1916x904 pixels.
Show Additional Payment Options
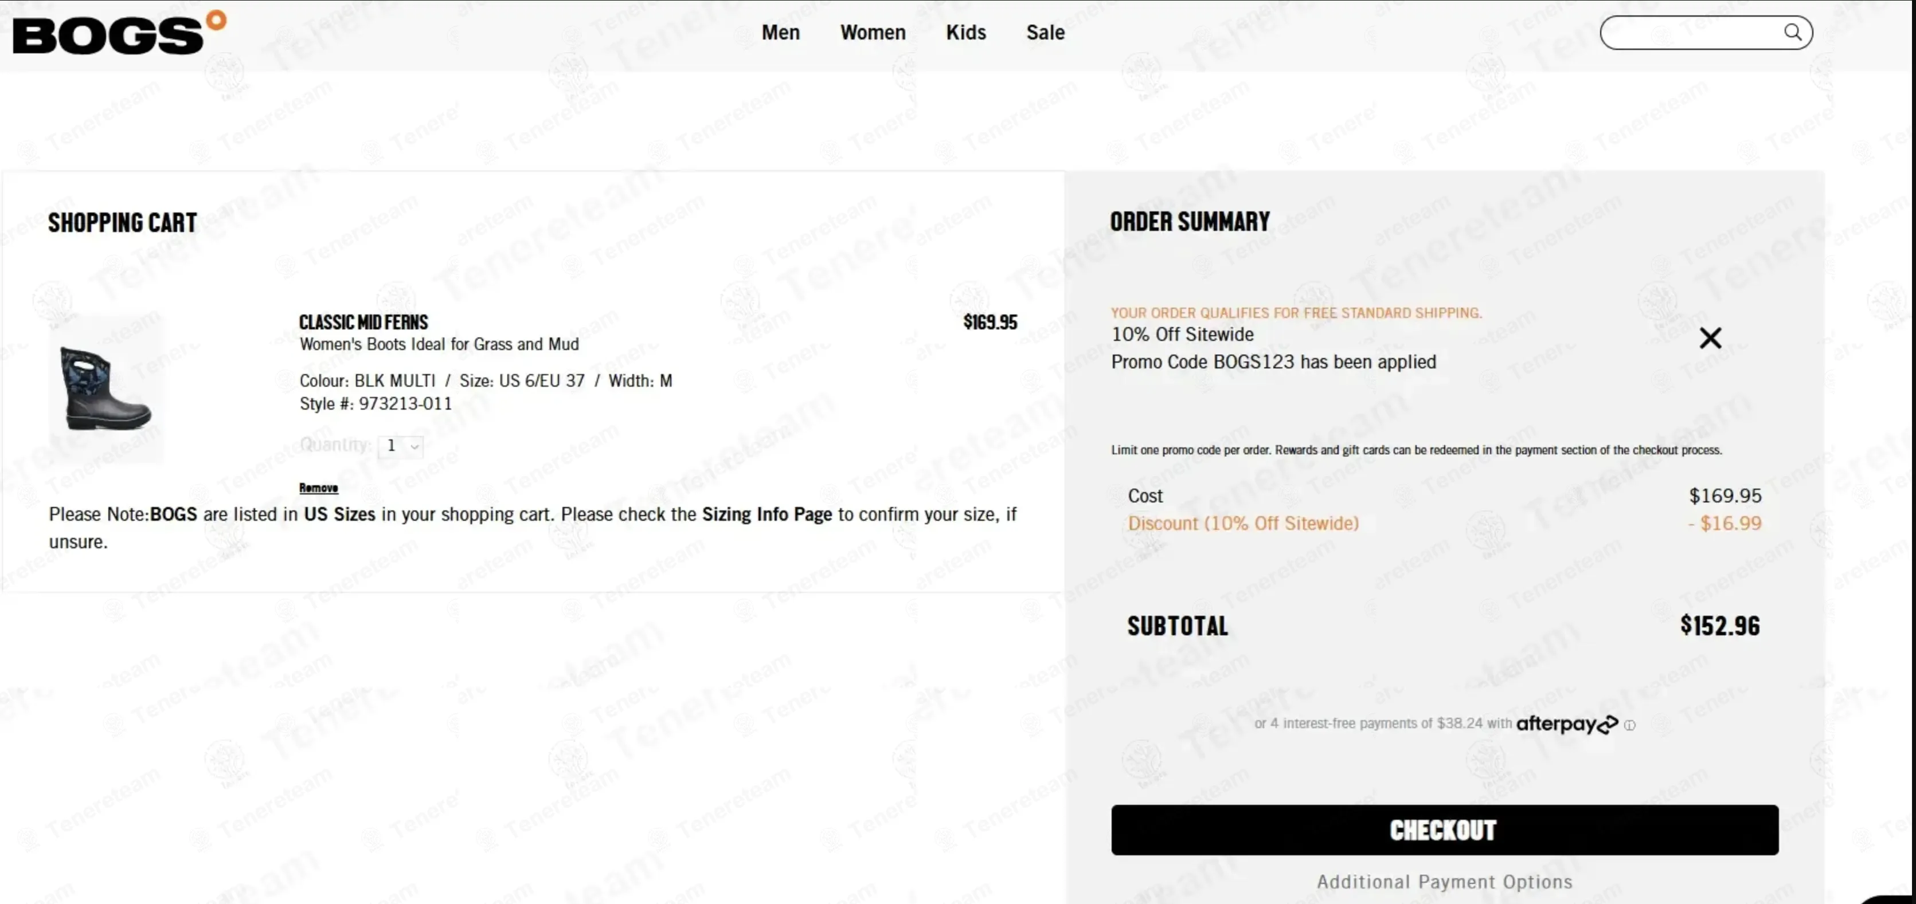1444,882
